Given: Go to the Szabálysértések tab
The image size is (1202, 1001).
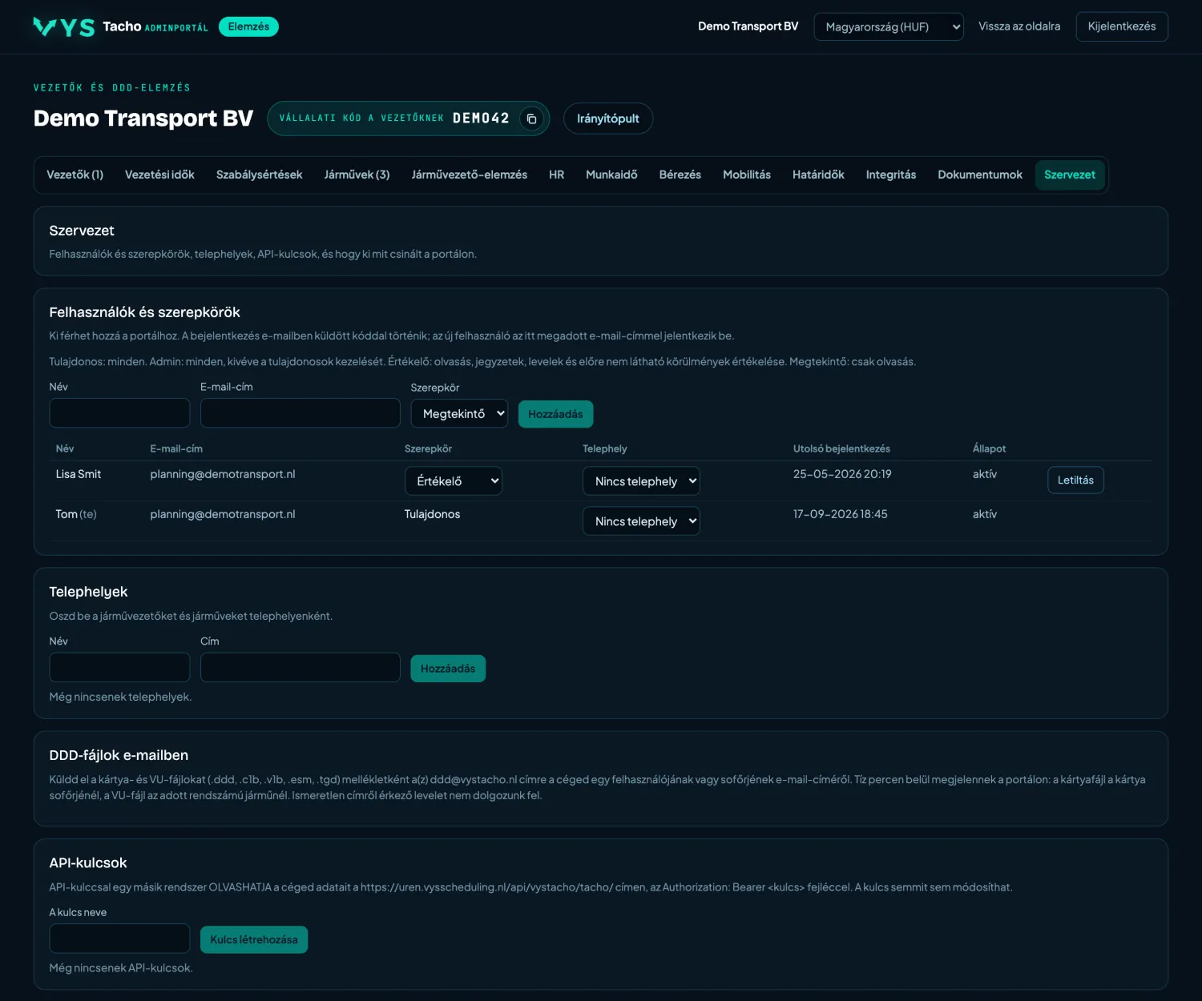Looking at the screenshot, I should (259, 175).
